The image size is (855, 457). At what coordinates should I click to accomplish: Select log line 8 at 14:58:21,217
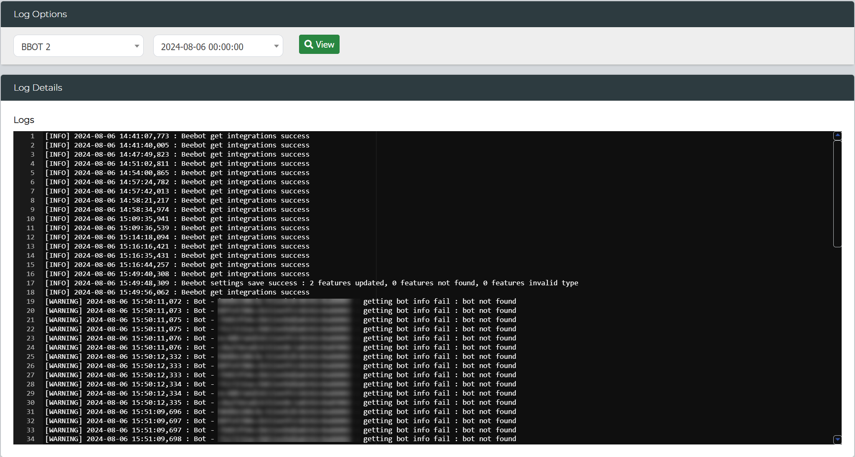tap(177, 200)
